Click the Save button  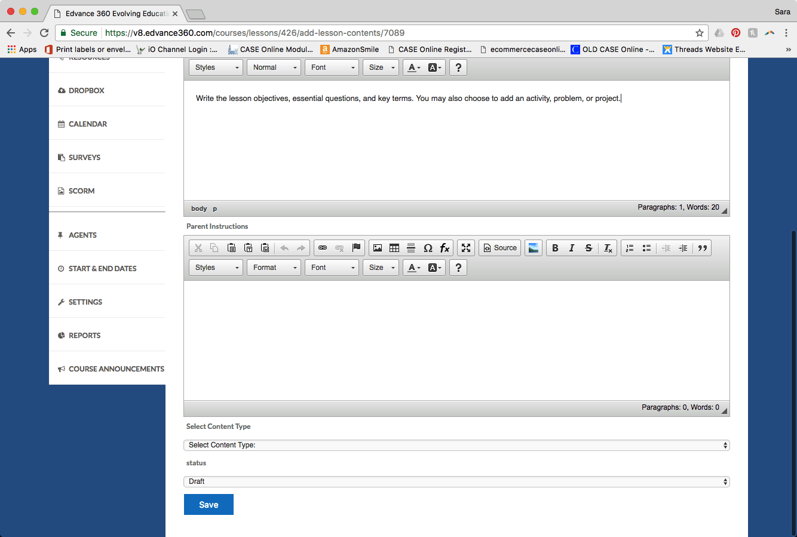[x=209, y=505]
